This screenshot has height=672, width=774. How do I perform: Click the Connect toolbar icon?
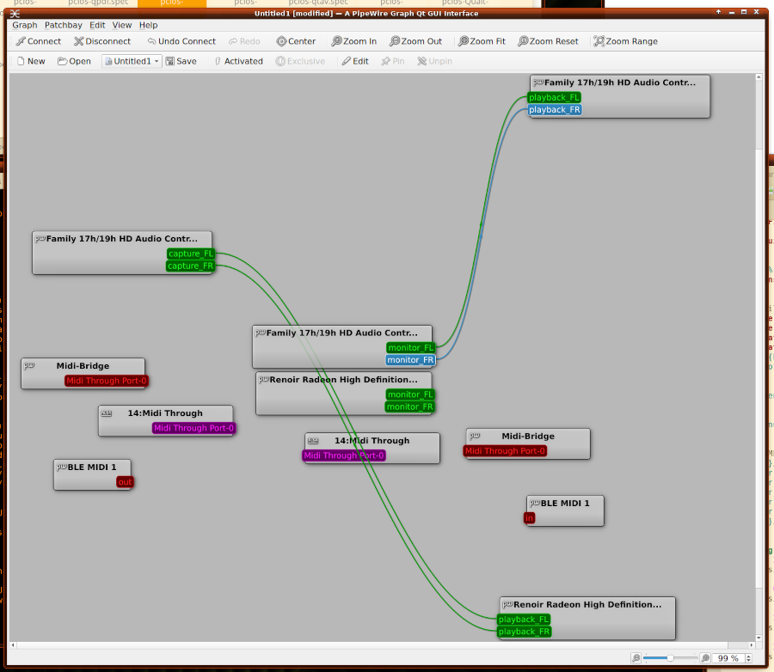38,41
